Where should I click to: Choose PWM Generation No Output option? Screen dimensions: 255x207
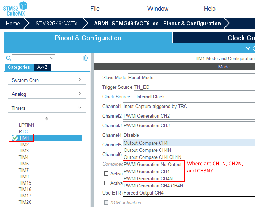tap(189, 164)
